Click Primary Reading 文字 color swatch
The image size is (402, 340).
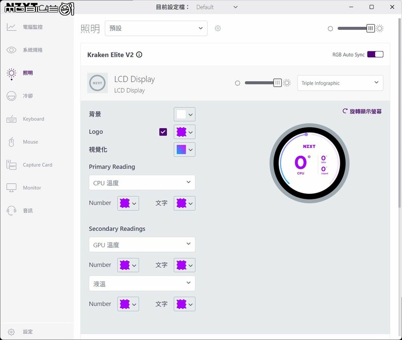(x=181, y=203)
